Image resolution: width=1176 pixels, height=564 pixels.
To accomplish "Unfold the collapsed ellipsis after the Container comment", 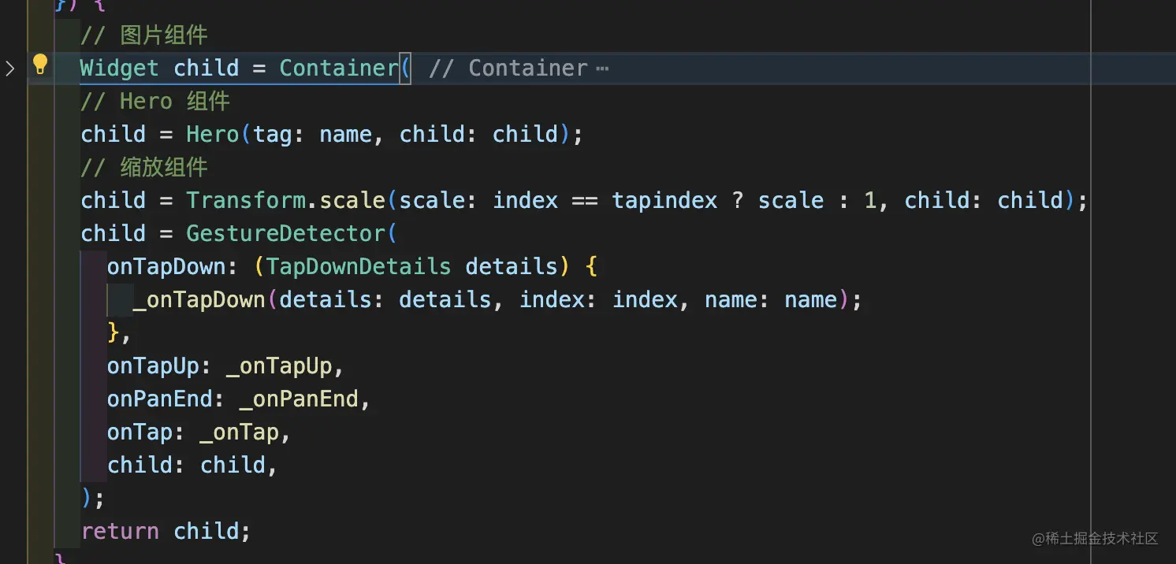I will point(602,69).
